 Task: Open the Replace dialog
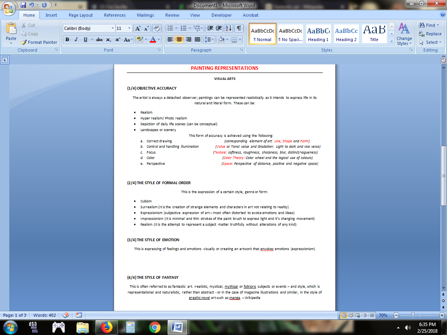pos(430,34)
